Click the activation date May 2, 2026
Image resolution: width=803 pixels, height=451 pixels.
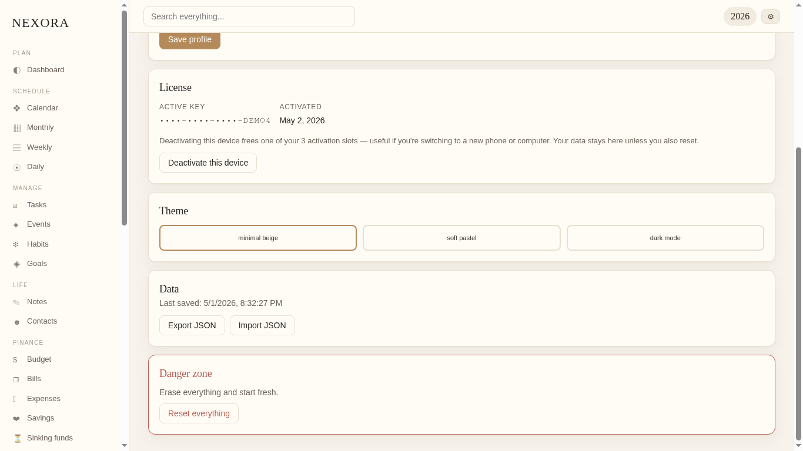point(302,120)
